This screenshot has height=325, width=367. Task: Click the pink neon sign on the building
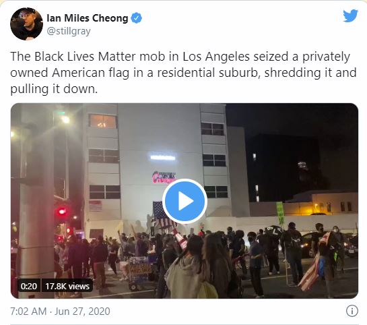coord(164,177)
